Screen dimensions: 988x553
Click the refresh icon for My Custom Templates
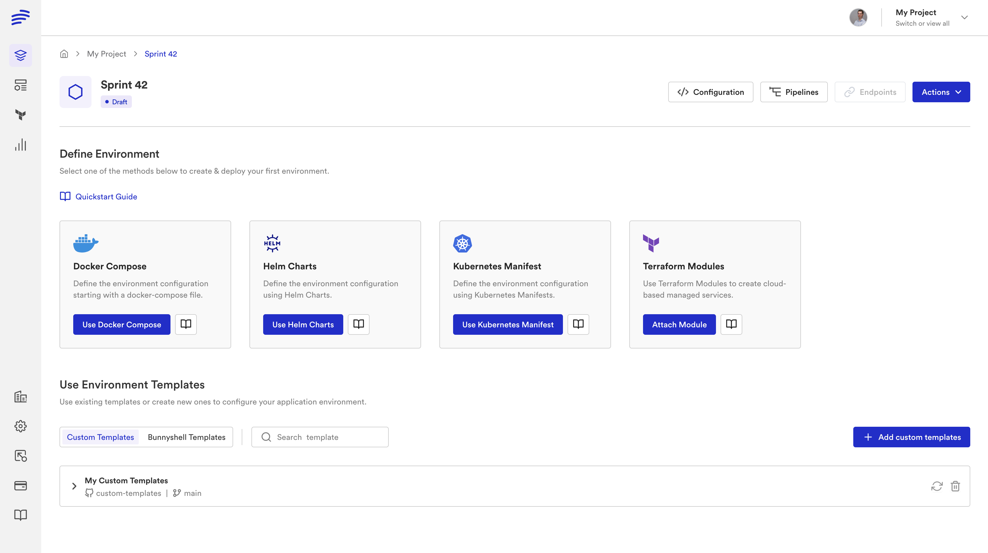click(x=937, y=486)
